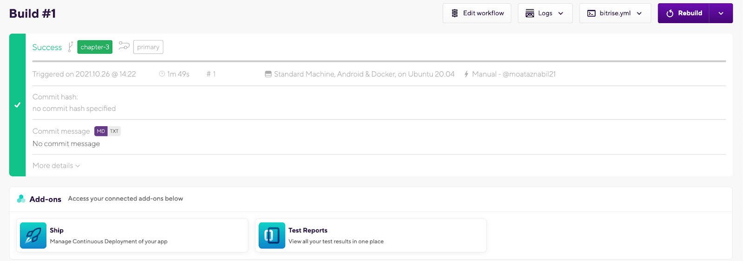Click 'Manual - @moataznabil21' text
Screen dimensions: 743x261
(514, 74)
